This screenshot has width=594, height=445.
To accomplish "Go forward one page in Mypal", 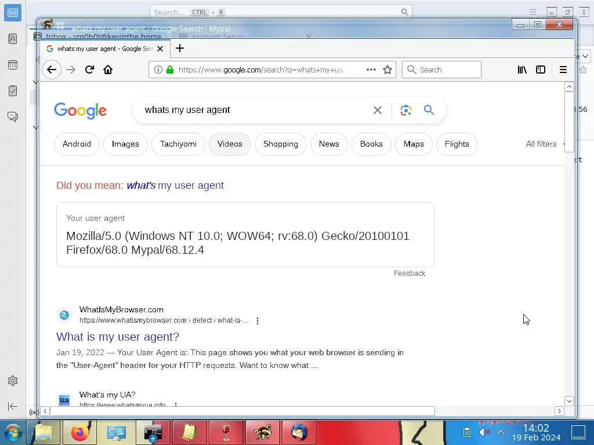I will (x=71, y=70).
